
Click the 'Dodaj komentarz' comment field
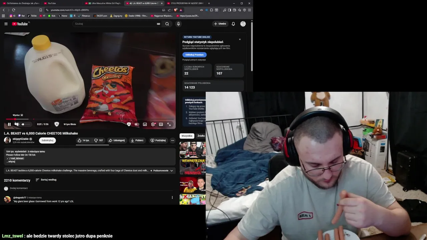[90, 188]
